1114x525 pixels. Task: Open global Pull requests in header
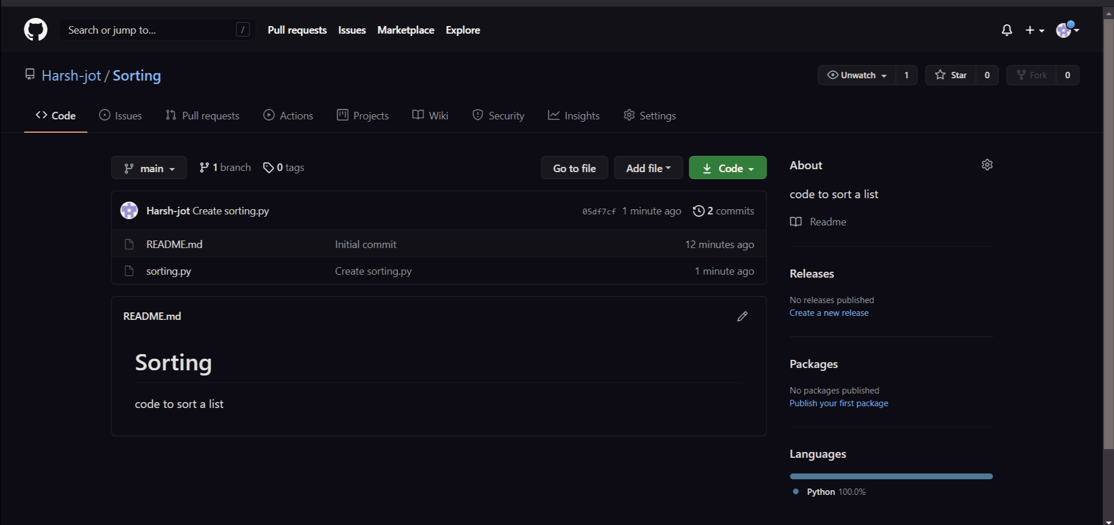click(297, 30)
